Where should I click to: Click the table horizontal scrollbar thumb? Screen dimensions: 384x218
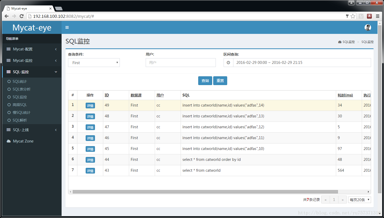click(x=205, y=192)
